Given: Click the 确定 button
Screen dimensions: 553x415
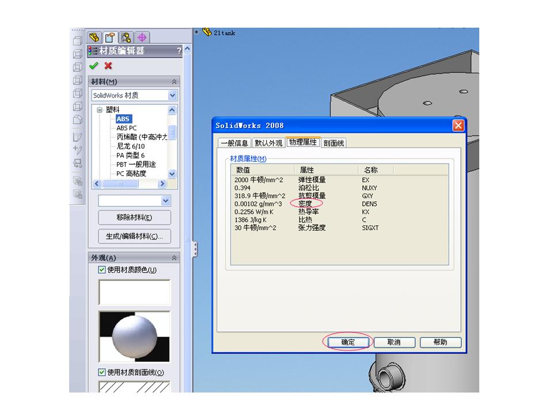Looking at the screenshot, I should coord(348,342).
